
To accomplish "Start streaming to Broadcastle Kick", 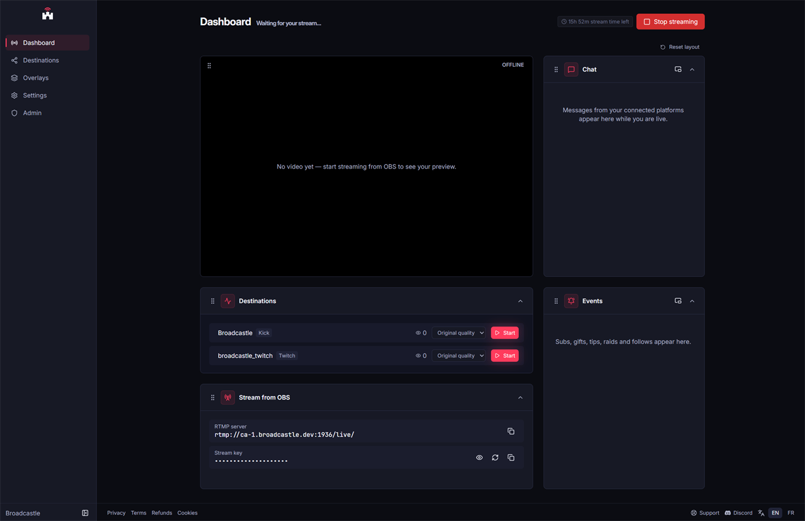I will 505,333.
